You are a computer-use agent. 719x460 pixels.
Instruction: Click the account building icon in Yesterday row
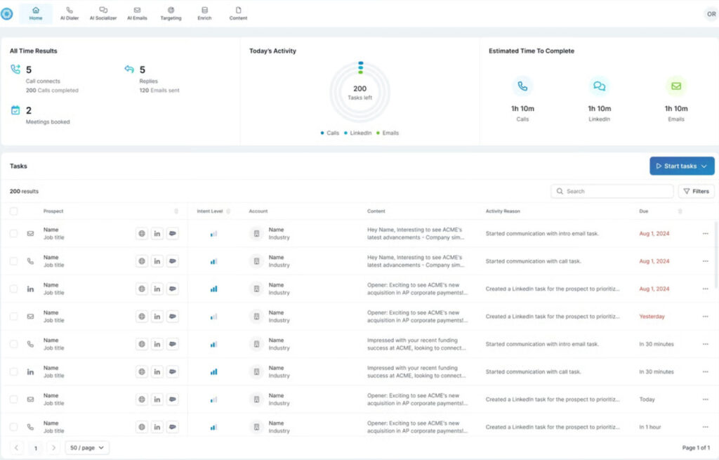pos(256,317)
